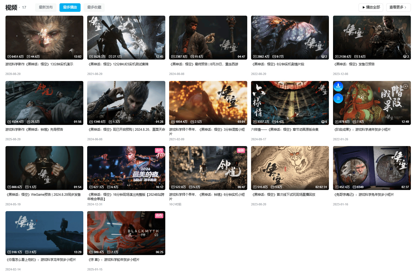Select the 最多播放 sort tab
The height and width of the screenshot is (274, 418).
click(x=70, y=7)
